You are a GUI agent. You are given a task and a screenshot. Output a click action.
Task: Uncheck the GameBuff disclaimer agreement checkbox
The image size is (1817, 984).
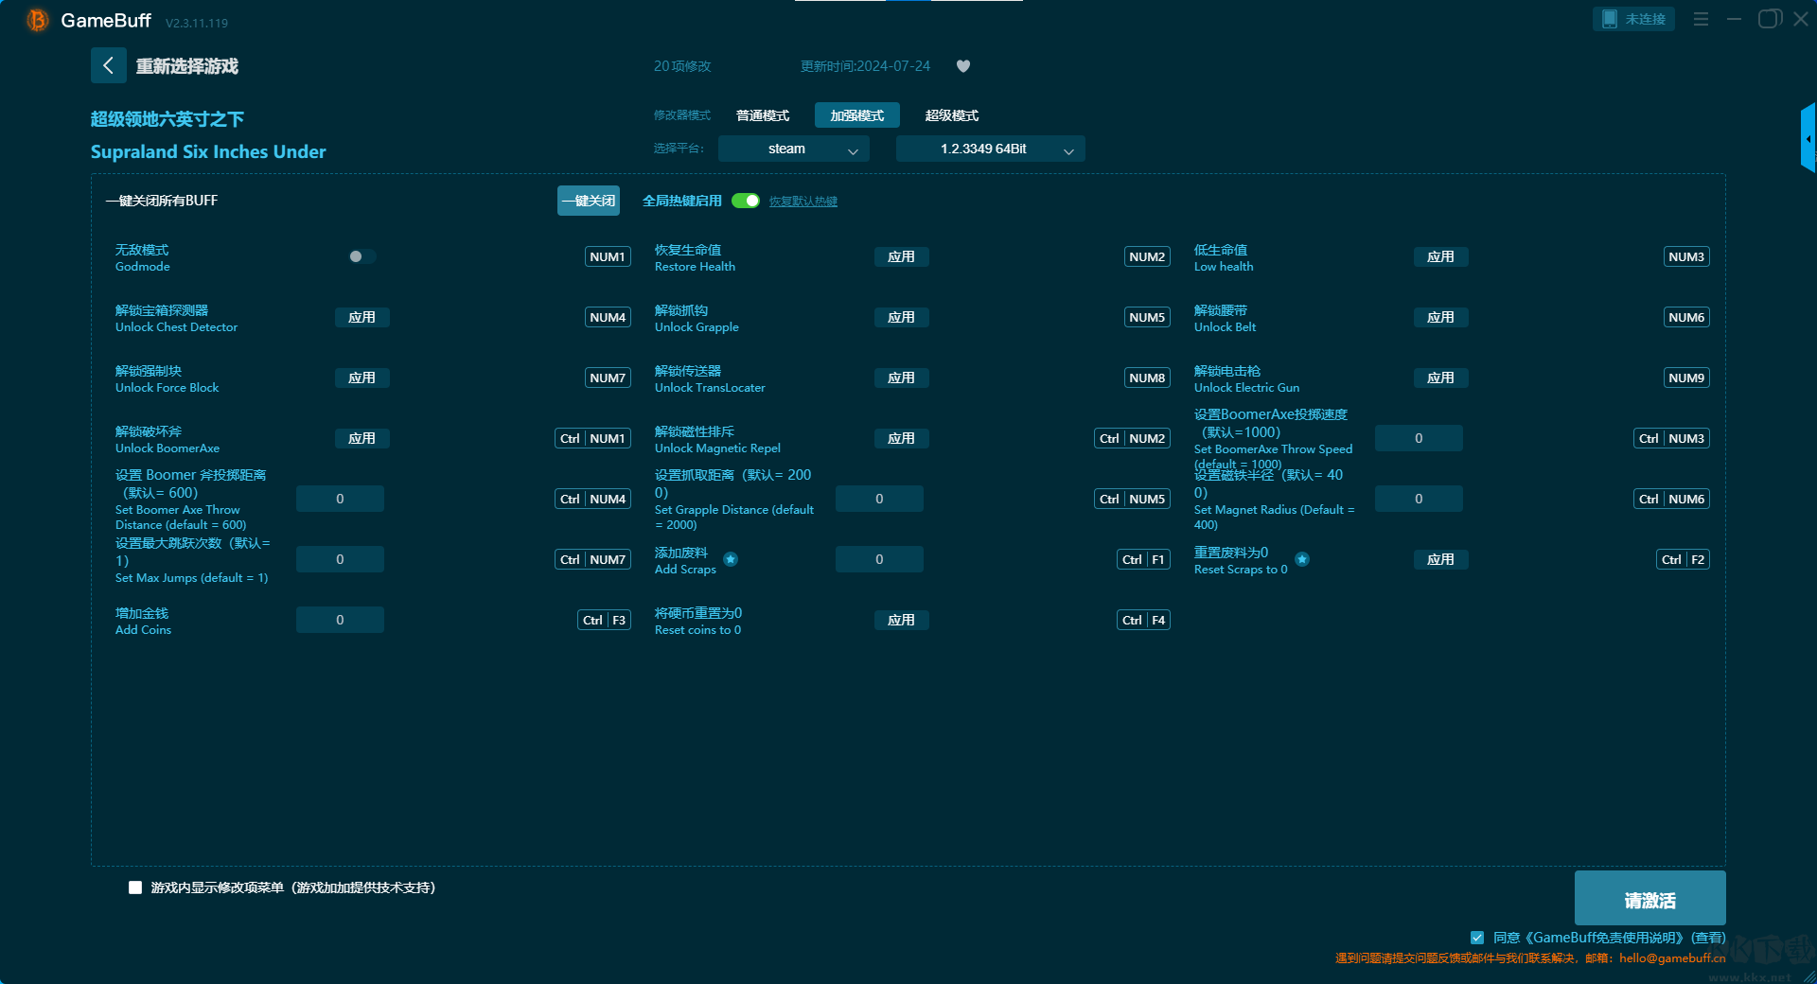pyautogui.click(x=1476, y=938)
